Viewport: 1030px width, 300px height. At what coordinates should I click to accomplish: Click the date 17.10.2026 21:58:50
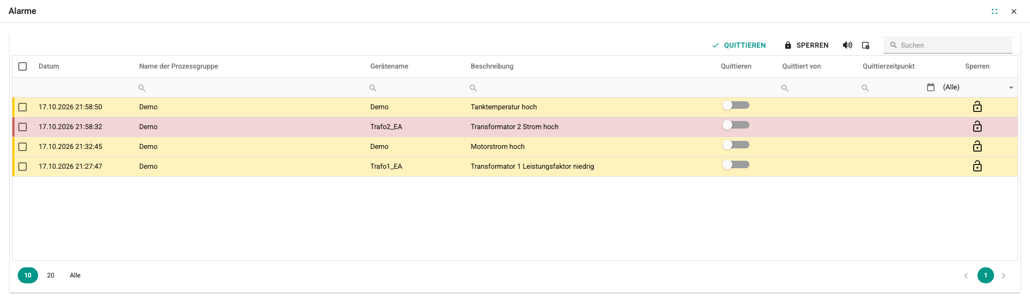tap(70, 107)
